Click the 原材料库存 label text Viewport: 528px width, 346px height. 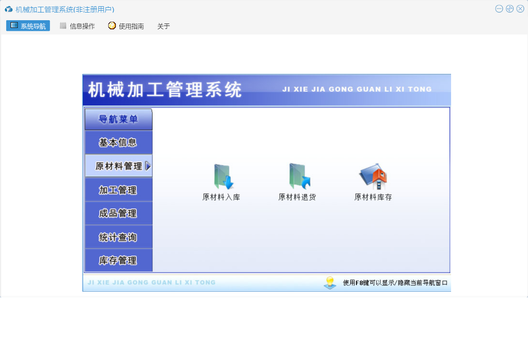coord(373,197)
